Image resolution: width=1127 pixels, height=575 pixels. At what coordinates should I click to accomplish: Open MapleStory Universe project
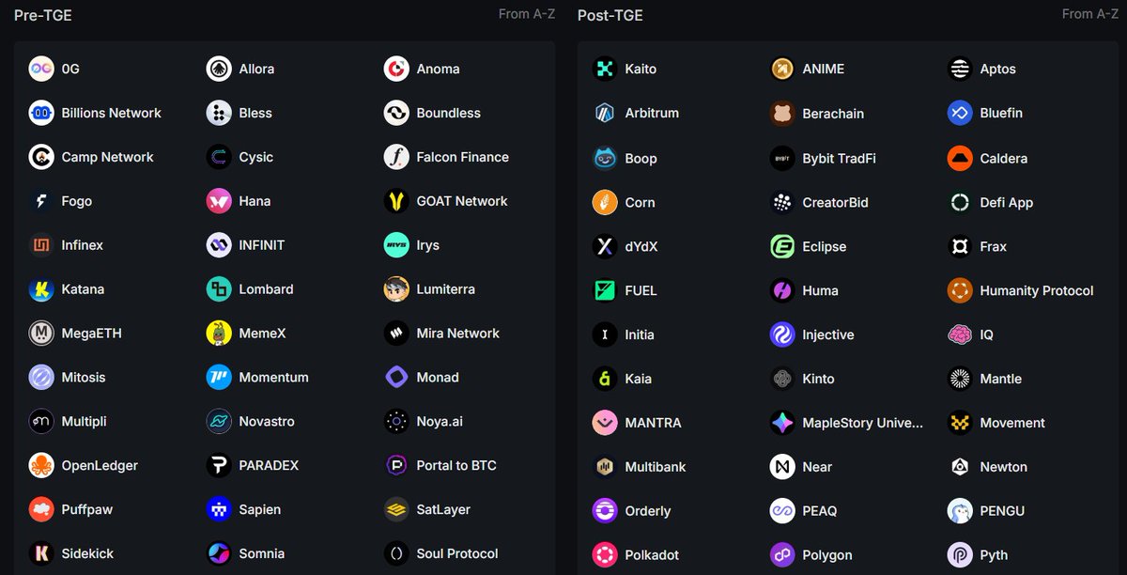tap(862, 423)
